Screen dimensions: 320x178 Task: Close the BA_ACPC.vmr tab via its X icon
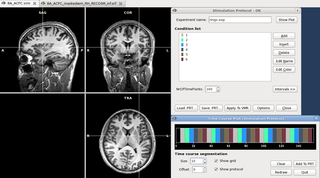(x=34, y=3)
